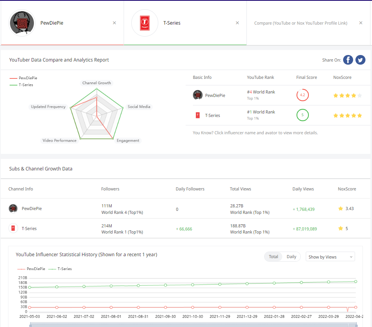Click the +1,768,439 daily views value

point(304,209)
